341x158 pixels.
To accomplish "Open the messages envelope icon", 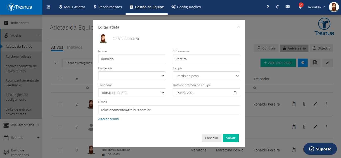I will pos(288,7).
